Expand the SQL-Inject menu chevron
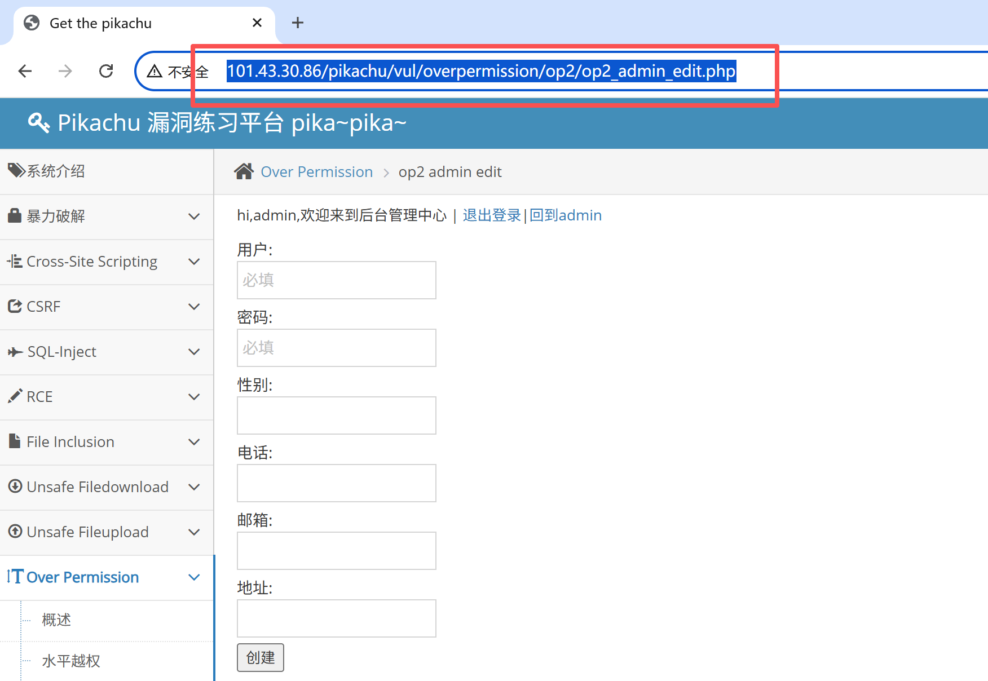 [194, 352]
